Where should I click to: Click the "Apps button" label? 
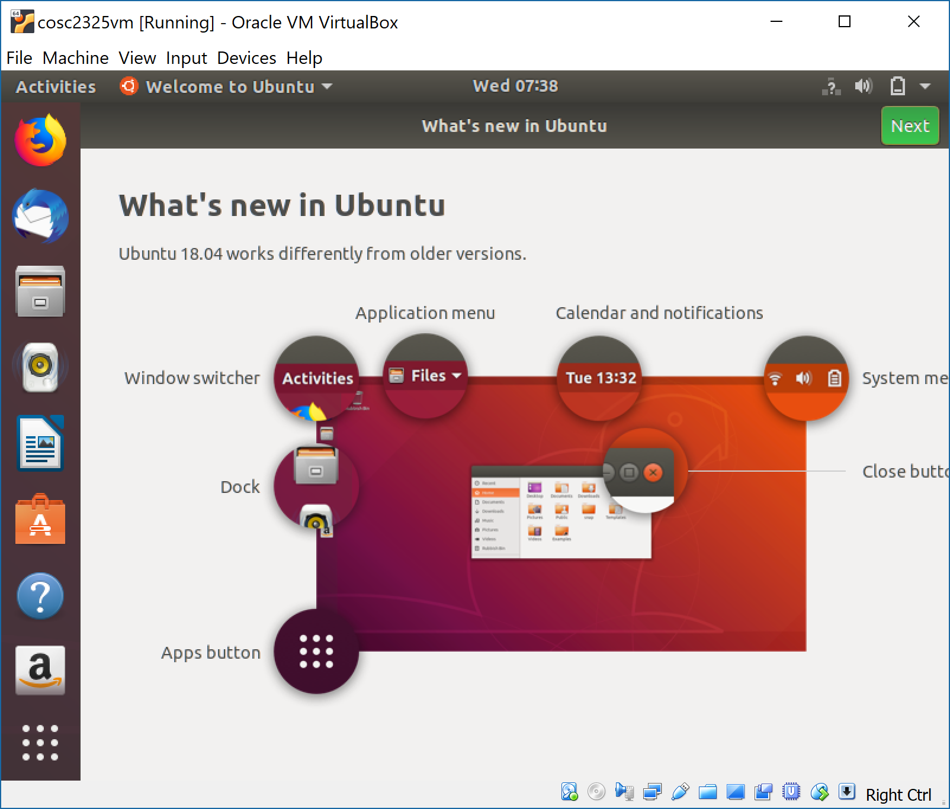[211, 653]
